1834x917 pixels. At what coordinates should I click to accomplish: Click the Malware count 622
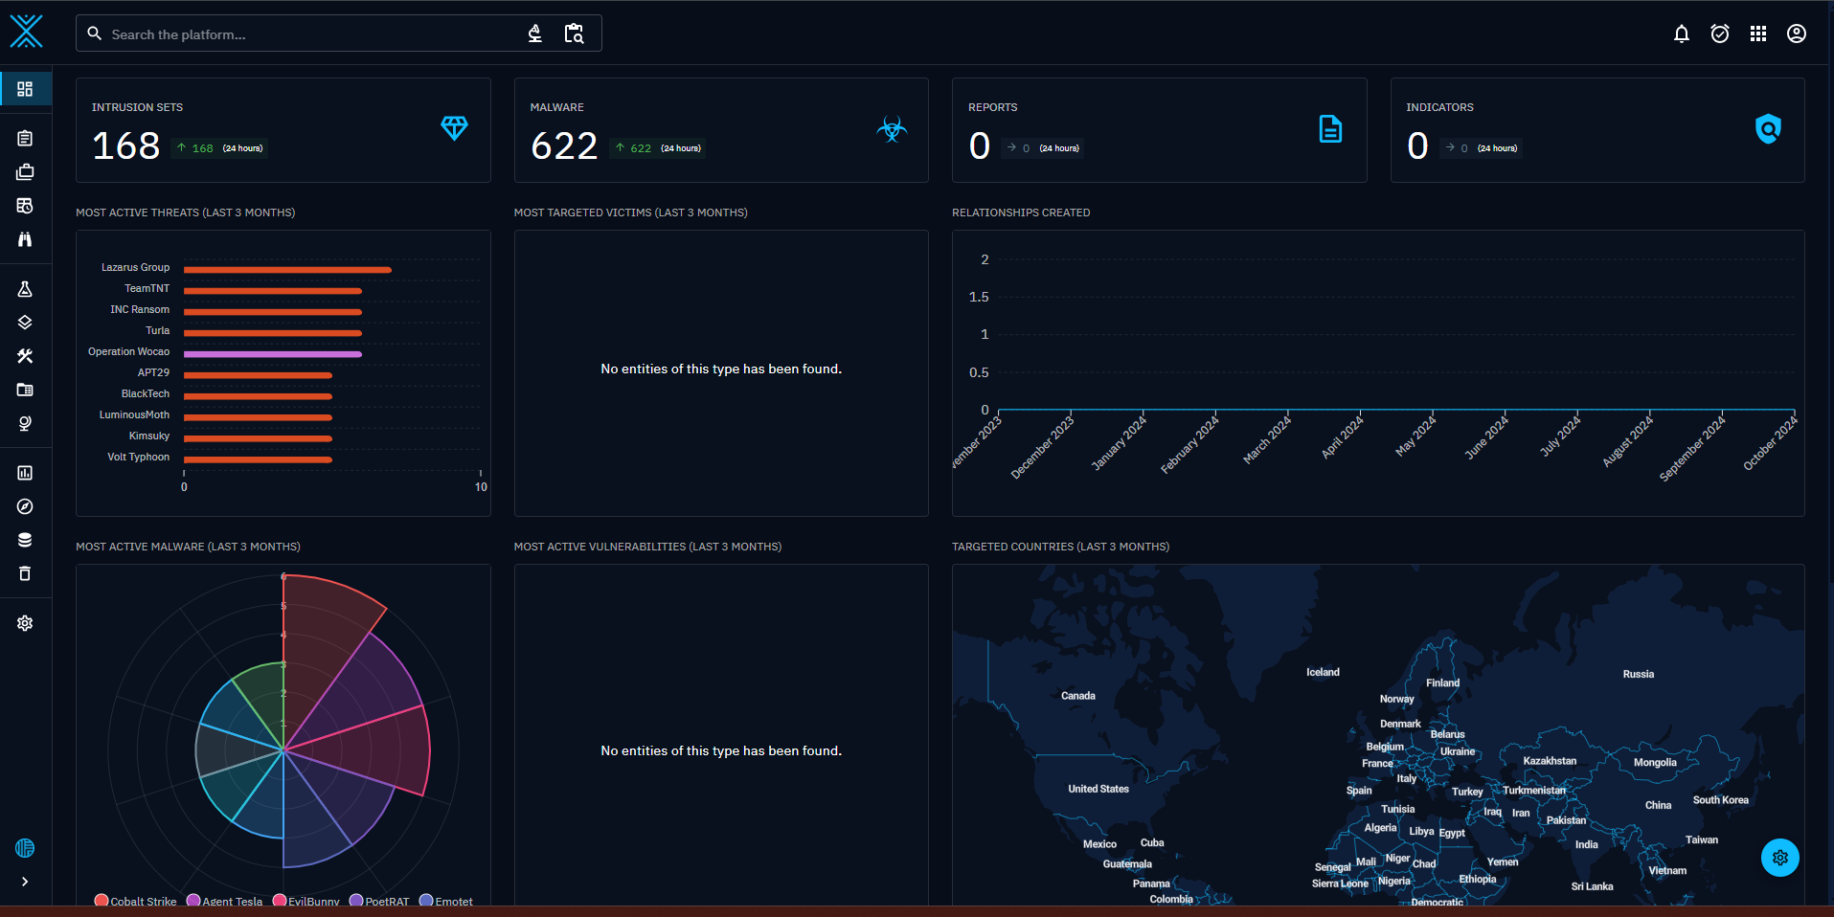click(564, 146)
